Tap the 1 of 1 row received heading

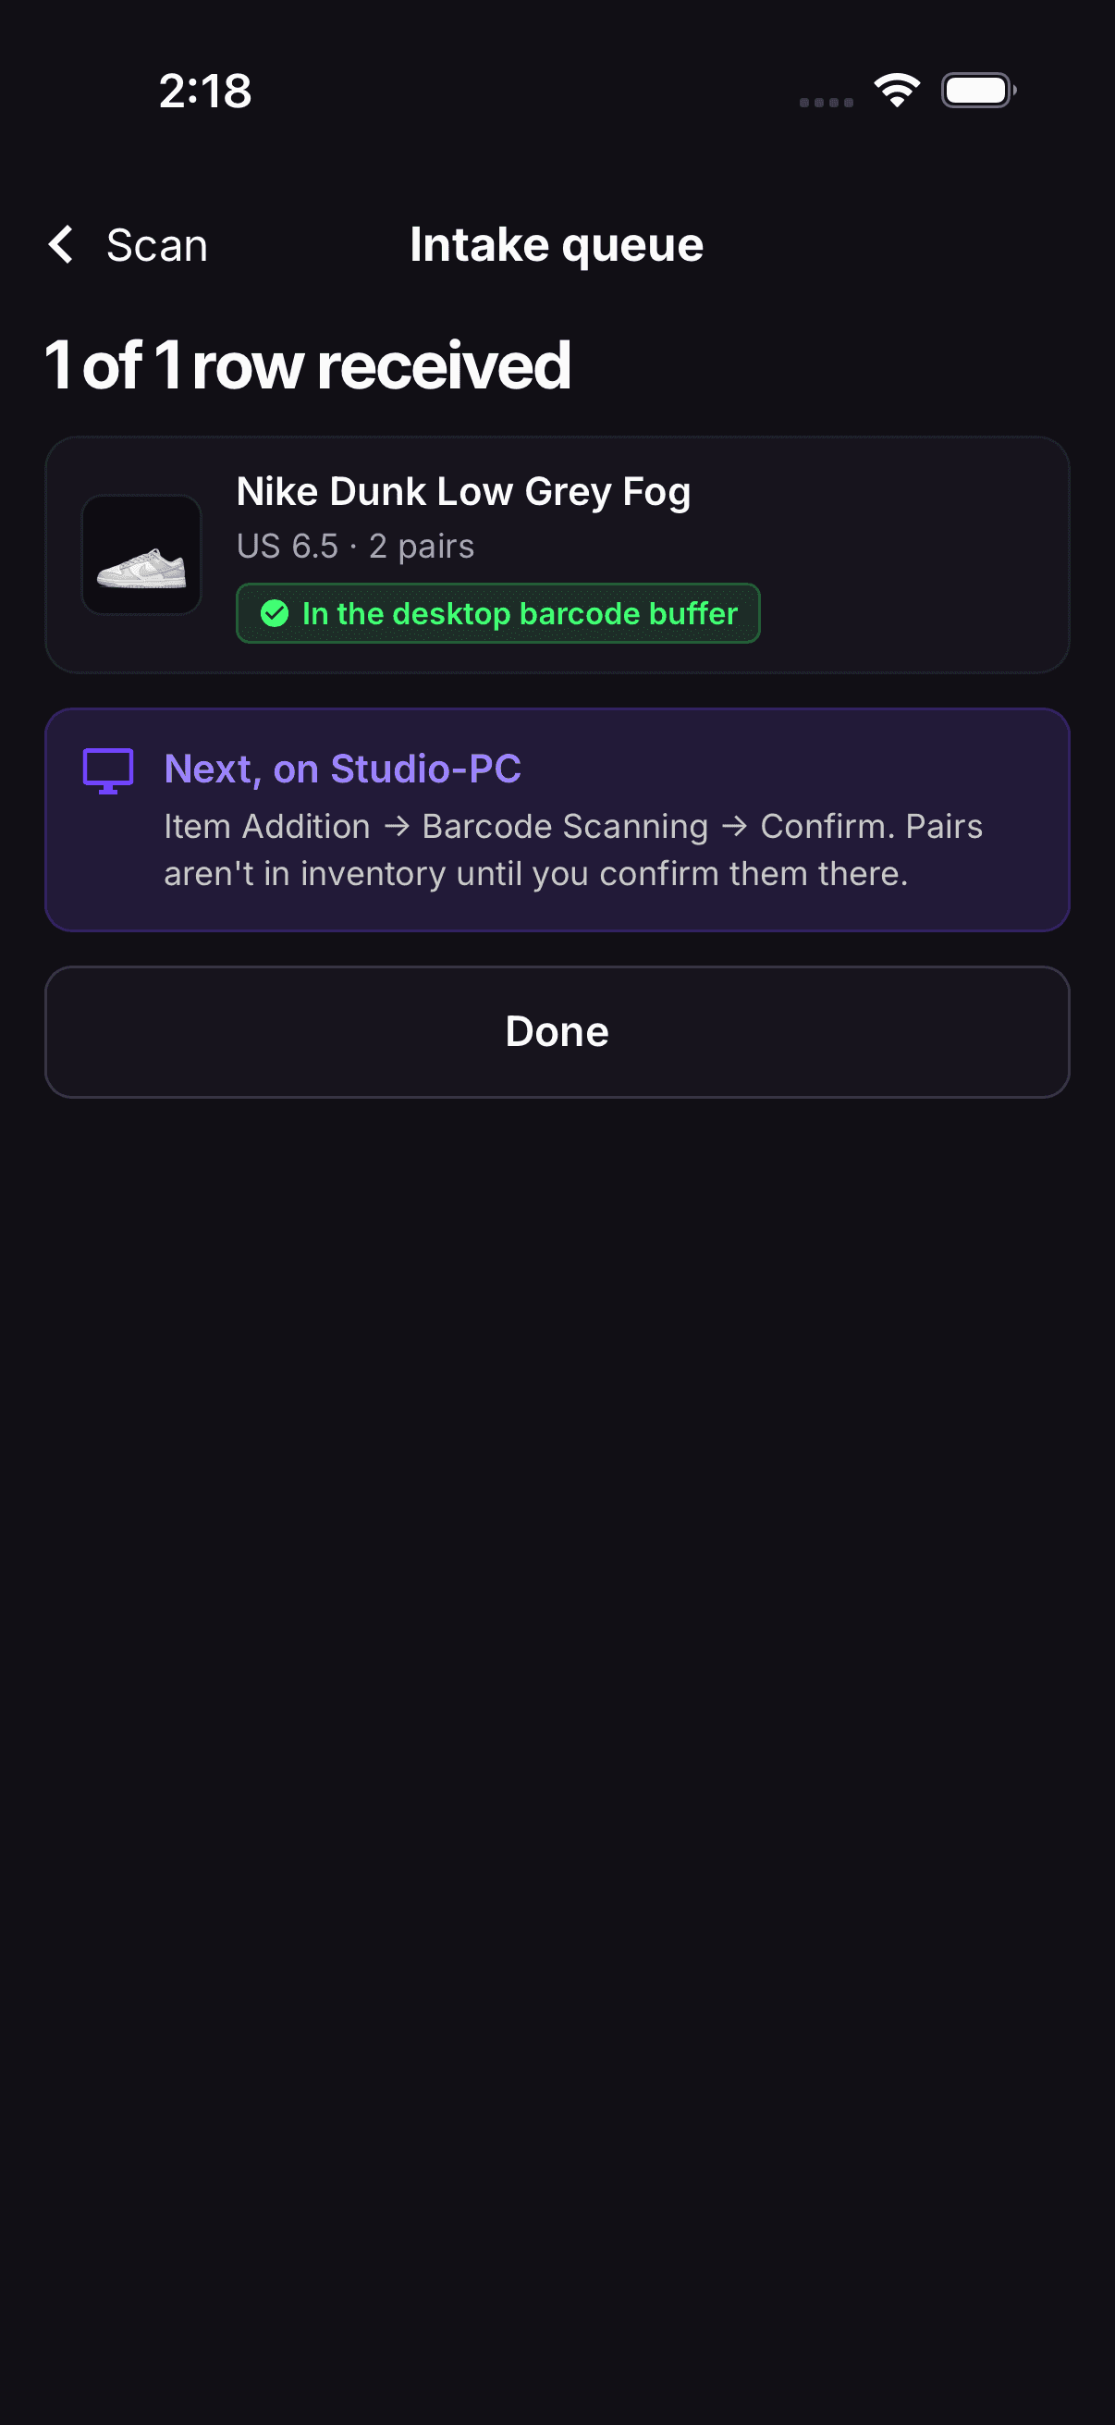(x=308, y=365)
